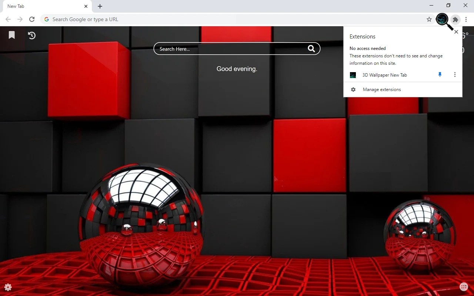Click the profile avatar in the toolbar

(442, 19)
